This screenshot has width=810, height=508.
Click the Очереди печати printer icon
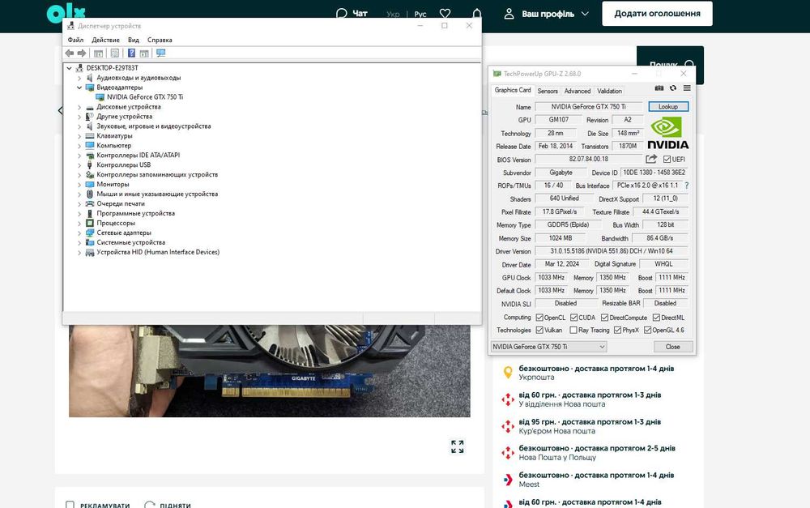point(90,203)
